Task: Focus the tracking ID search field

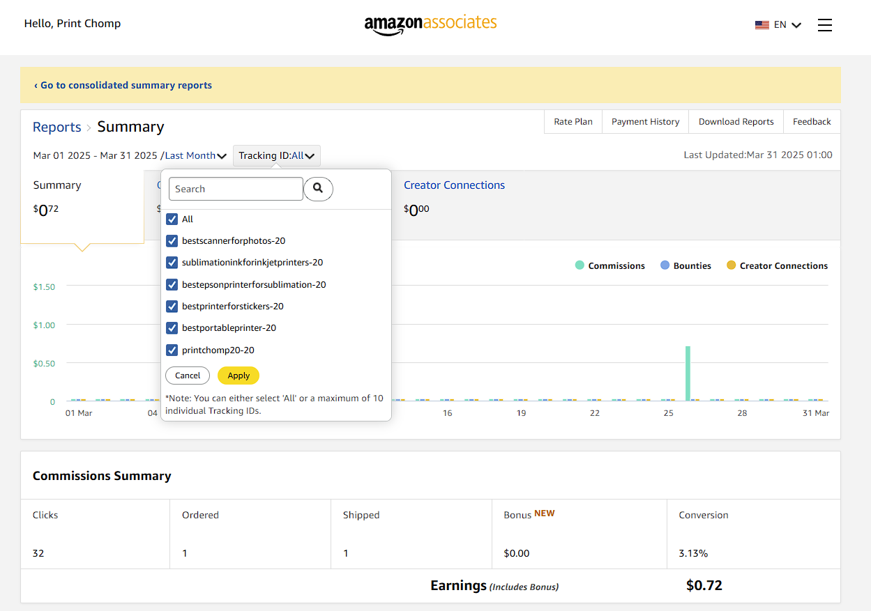Action: pyautogui.click(x=236, y=189)
